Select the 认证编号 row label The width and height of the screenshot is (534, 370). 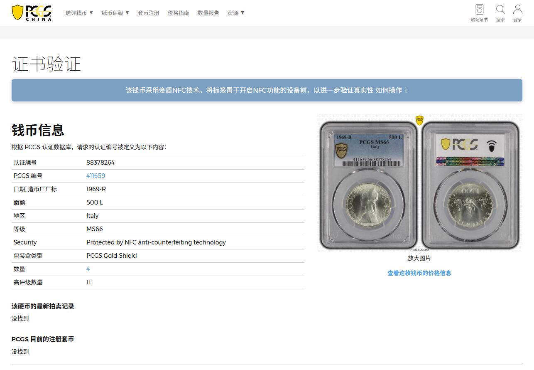(x=25, y=163)
